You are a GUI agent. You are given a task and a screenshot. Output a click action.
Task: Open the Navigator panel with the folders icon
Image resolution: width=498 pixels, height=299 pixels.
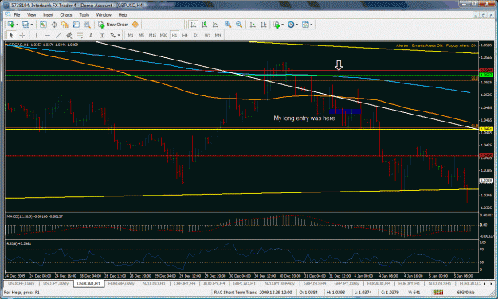click(65, 25)
